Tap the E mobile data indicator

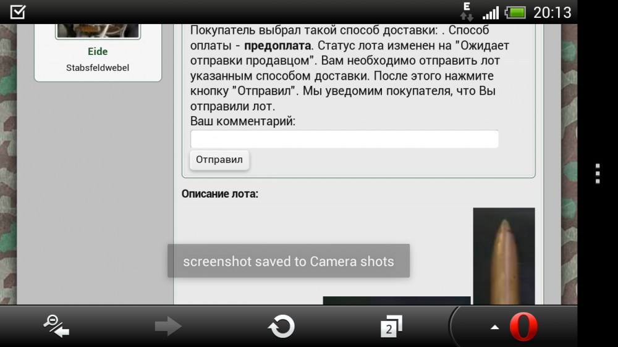[467, 11]
